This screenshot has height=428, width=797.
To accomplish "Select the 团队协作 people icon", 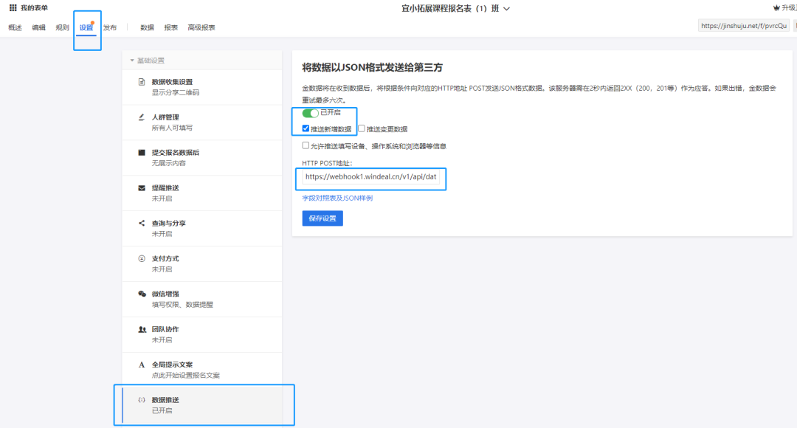I will click(142, 329).
